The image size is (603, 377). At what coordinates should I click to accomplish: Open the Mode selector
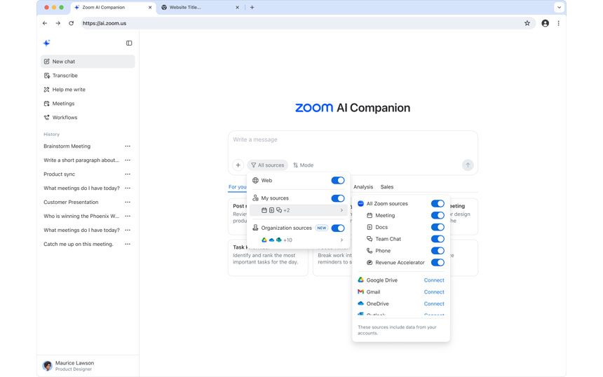click(303, 165)
